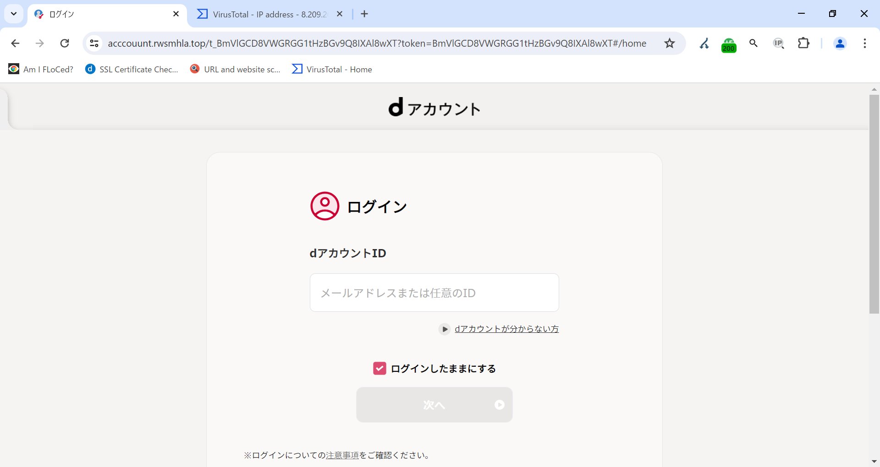The height and width of the screenshot is (467, 880).
Task: Click the scrollbar down arrow
Action: pyautogui.click(x=874, y=462)
